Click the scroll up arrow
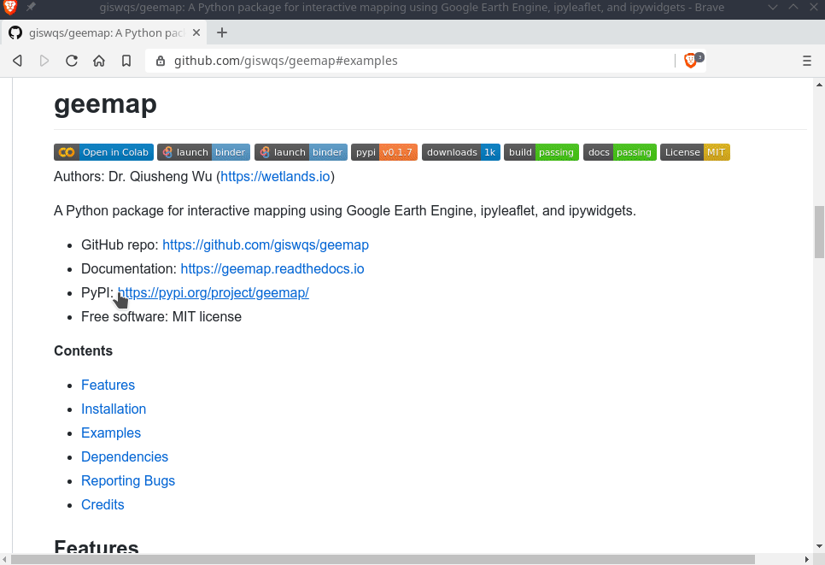This screenshot has height=565, width=825. (x=819, y=85)
